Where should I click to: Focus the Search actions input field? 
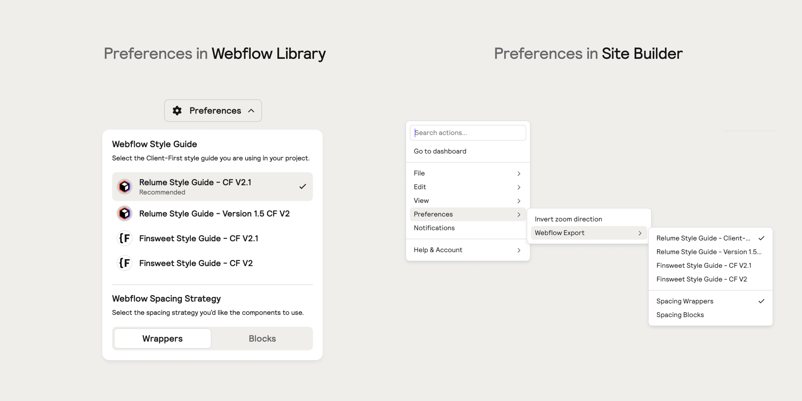coord(468,133)
